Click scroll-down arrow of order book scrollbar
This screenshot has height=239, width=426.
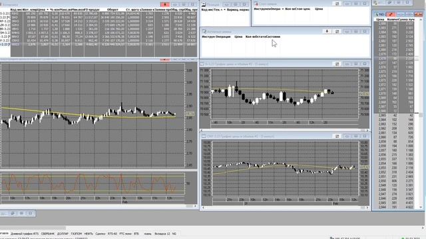click(421, 207)
